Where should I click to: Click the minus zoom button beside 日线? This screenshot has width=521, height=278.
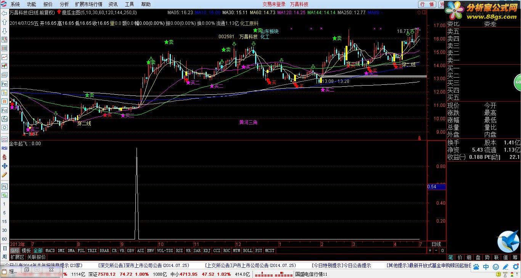tap(436, 251)
